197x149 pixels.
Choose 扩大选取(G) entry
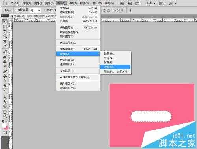(x=78, y=60)
